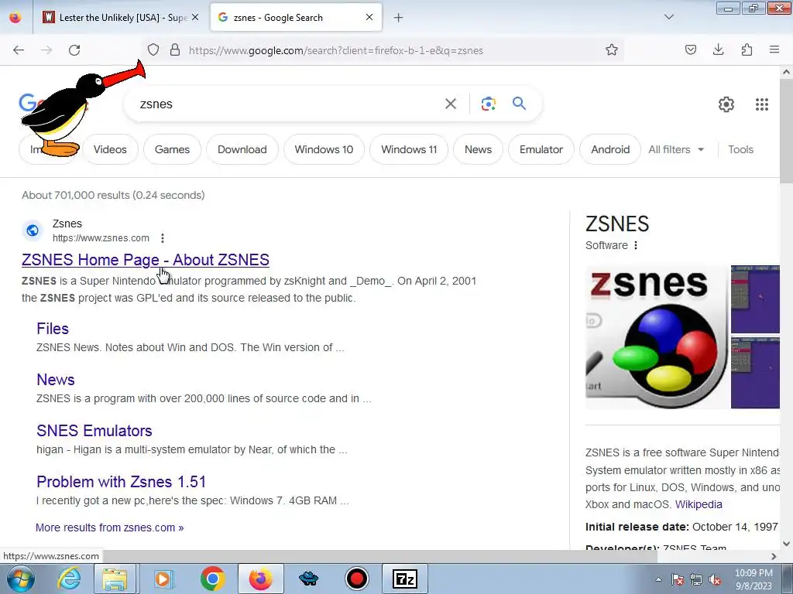793x594 pixels.
Task: View site security padlock information
Action: [175, 50]
